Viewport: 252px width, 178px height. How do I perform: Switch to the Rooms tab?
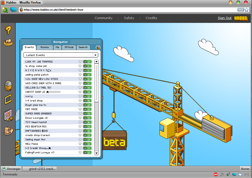click(45, 47)
